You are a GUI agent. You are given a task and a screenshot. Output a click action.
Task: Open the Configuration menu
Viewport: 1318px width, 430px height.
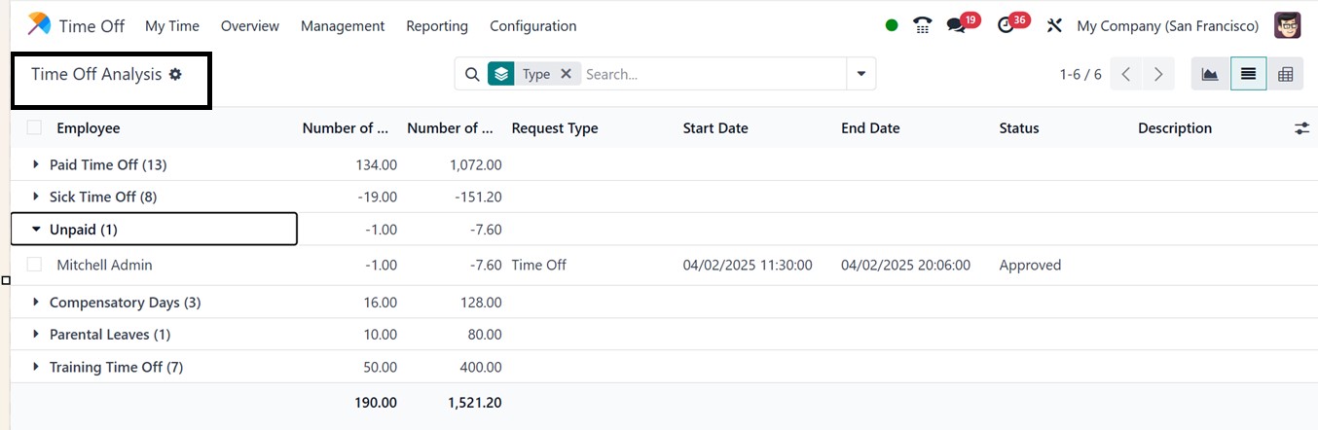point(532,26)
